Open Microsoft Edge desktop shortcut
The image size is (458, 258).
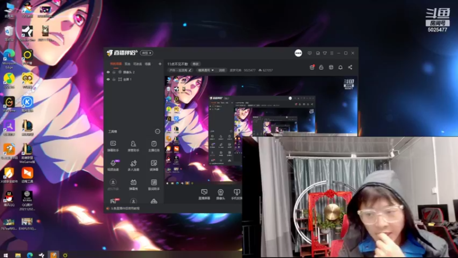9,59
